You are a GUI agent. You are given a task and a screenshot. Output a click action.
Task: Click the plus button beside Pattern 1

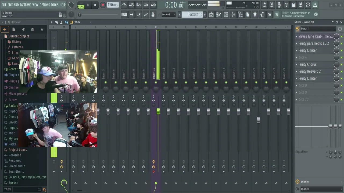(205, 14)
